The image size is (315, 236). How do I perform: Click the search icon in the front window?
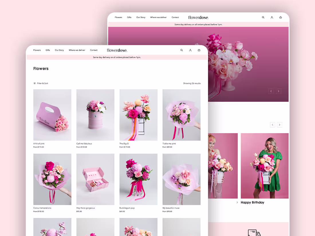pyautogui.click(x=182, y=50)
